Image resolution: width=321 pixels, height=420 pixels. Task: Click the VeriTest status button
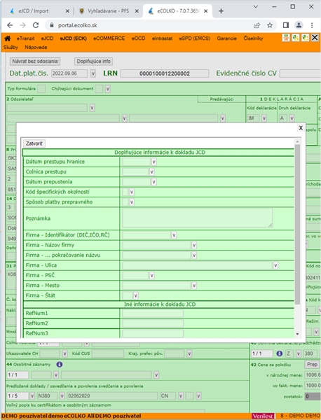point(263,416)
